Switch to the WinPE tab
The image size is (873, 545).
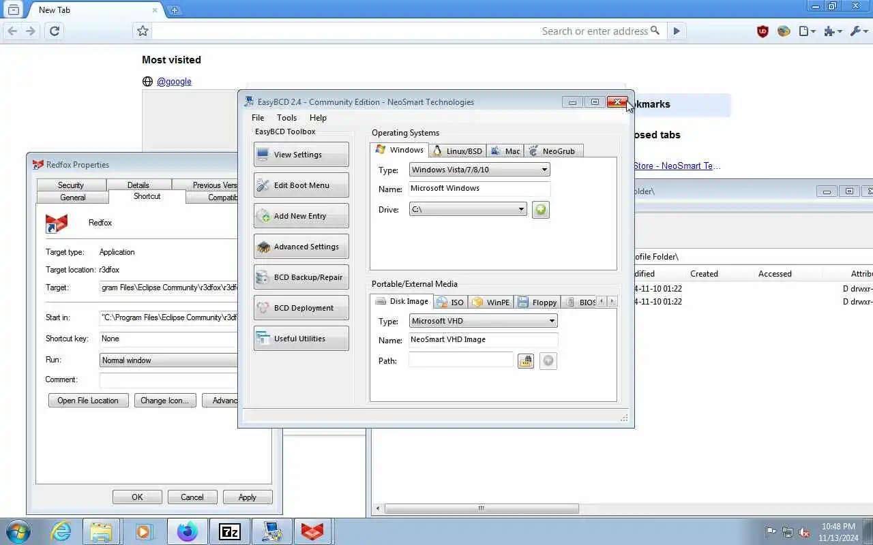pos(491,302)
